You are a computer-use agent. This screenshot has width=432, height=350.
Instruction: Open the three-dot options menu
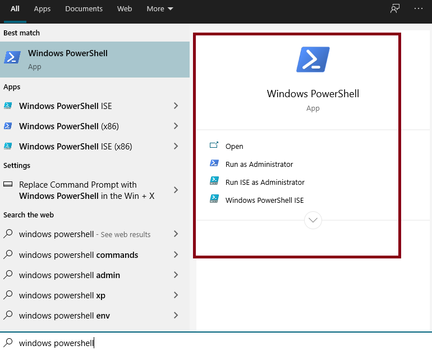pos(418,8)
